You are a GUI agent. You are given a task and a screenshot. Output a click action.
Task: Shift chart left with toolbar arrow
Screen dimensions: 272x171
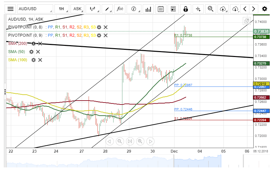245,9
